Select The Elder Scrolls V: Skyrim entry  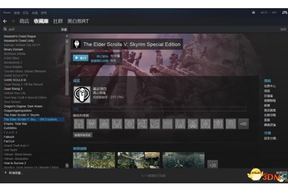coord(22,115)
